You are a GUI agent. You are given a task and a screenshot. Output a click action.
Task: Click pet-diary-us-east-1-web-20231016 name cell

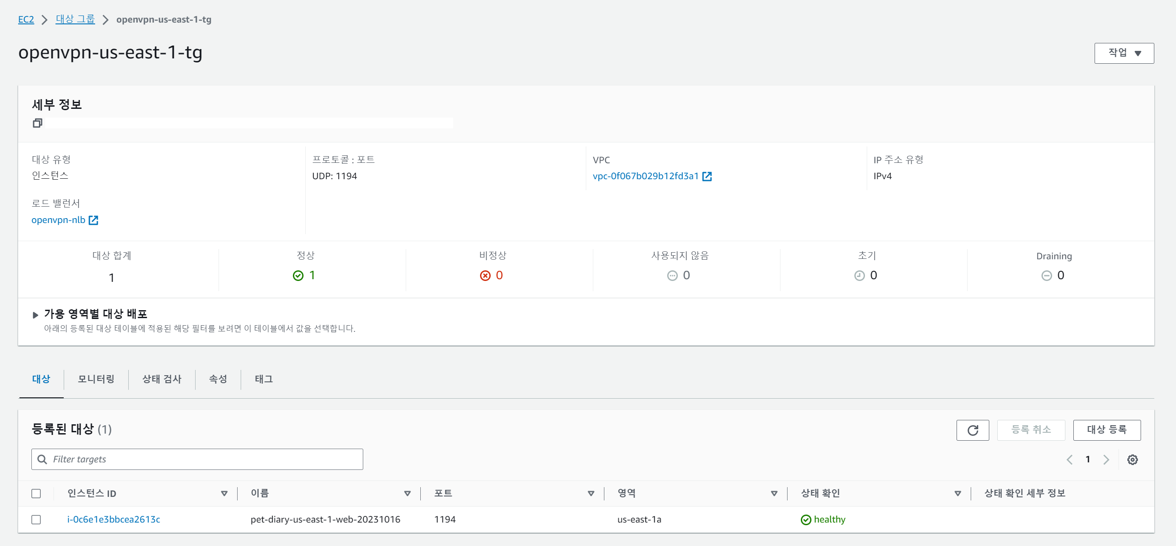(326, 519)
